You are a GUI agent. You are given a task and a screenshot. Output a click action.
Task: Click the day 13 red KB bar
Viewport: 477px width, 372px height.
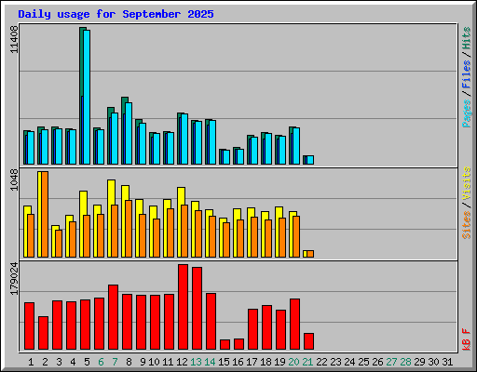point(198,308)
